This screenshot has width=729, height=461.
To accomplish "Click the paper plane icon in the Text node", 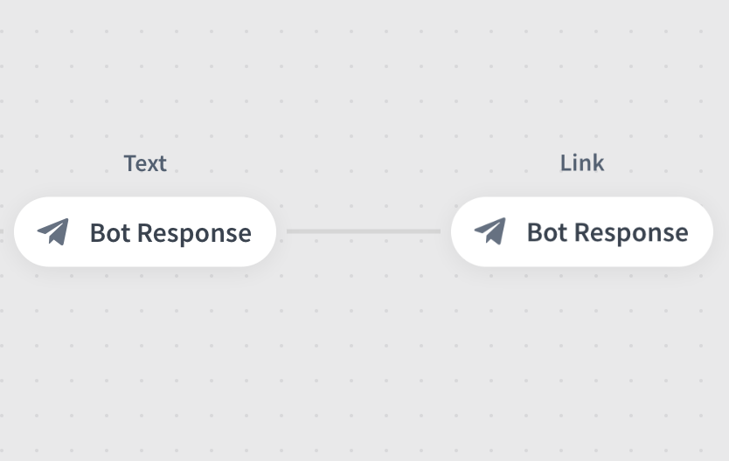I will coord(53,231).
